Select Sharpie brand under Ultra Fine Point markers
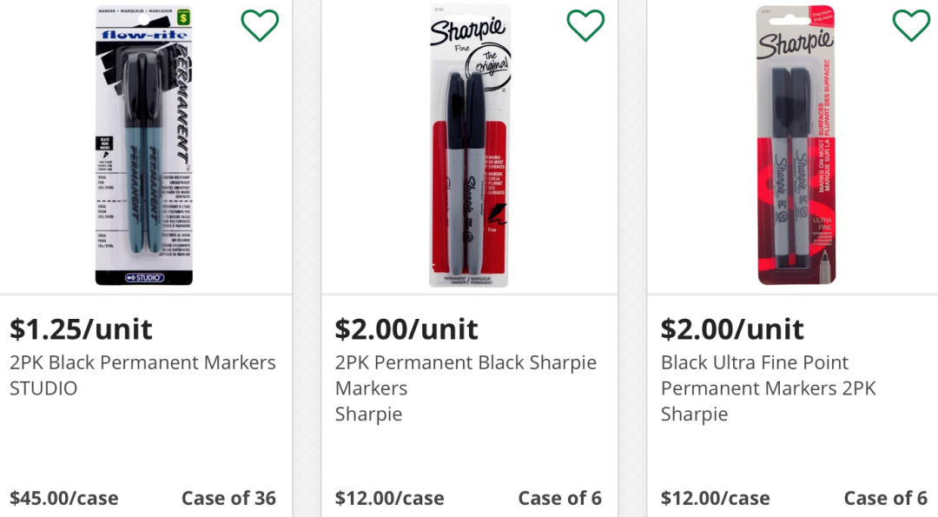The width and height of the screenshot is (938, 517). 694,414
